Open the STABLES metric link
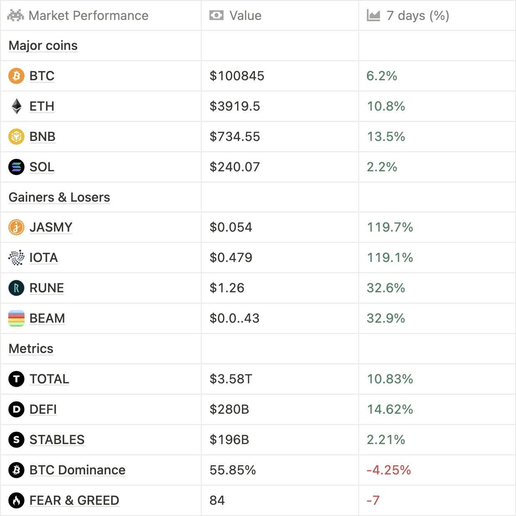 pyautogui.click(x=57, y=440)
